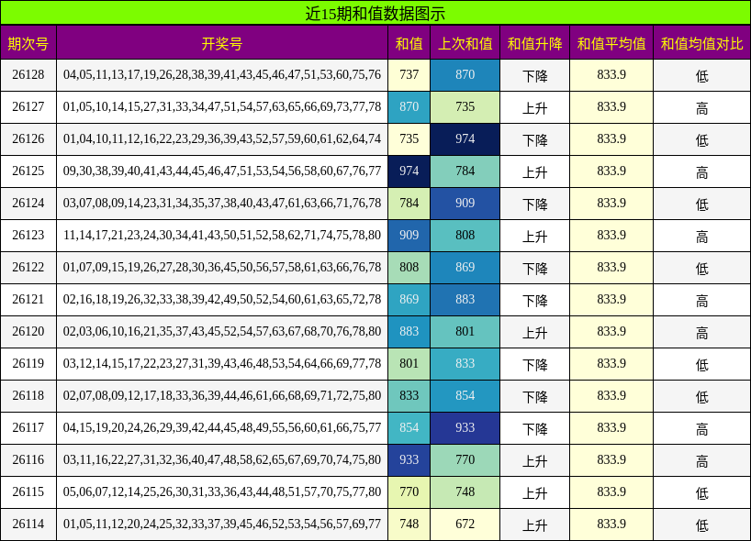Click the previous sum 974 in row 26126

465,138
